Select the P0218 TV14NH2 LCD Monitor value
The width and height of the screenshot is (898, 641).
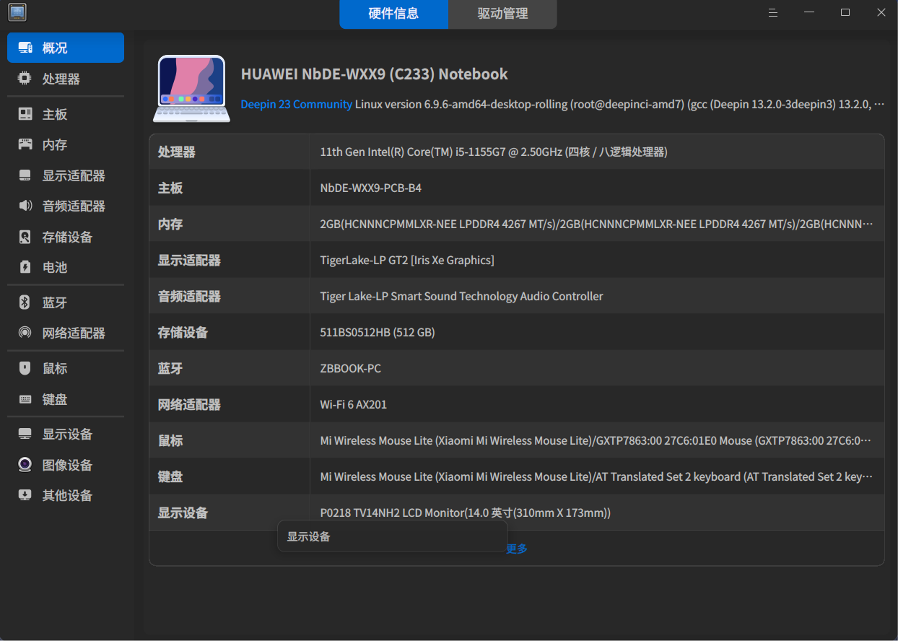(466, 513)
